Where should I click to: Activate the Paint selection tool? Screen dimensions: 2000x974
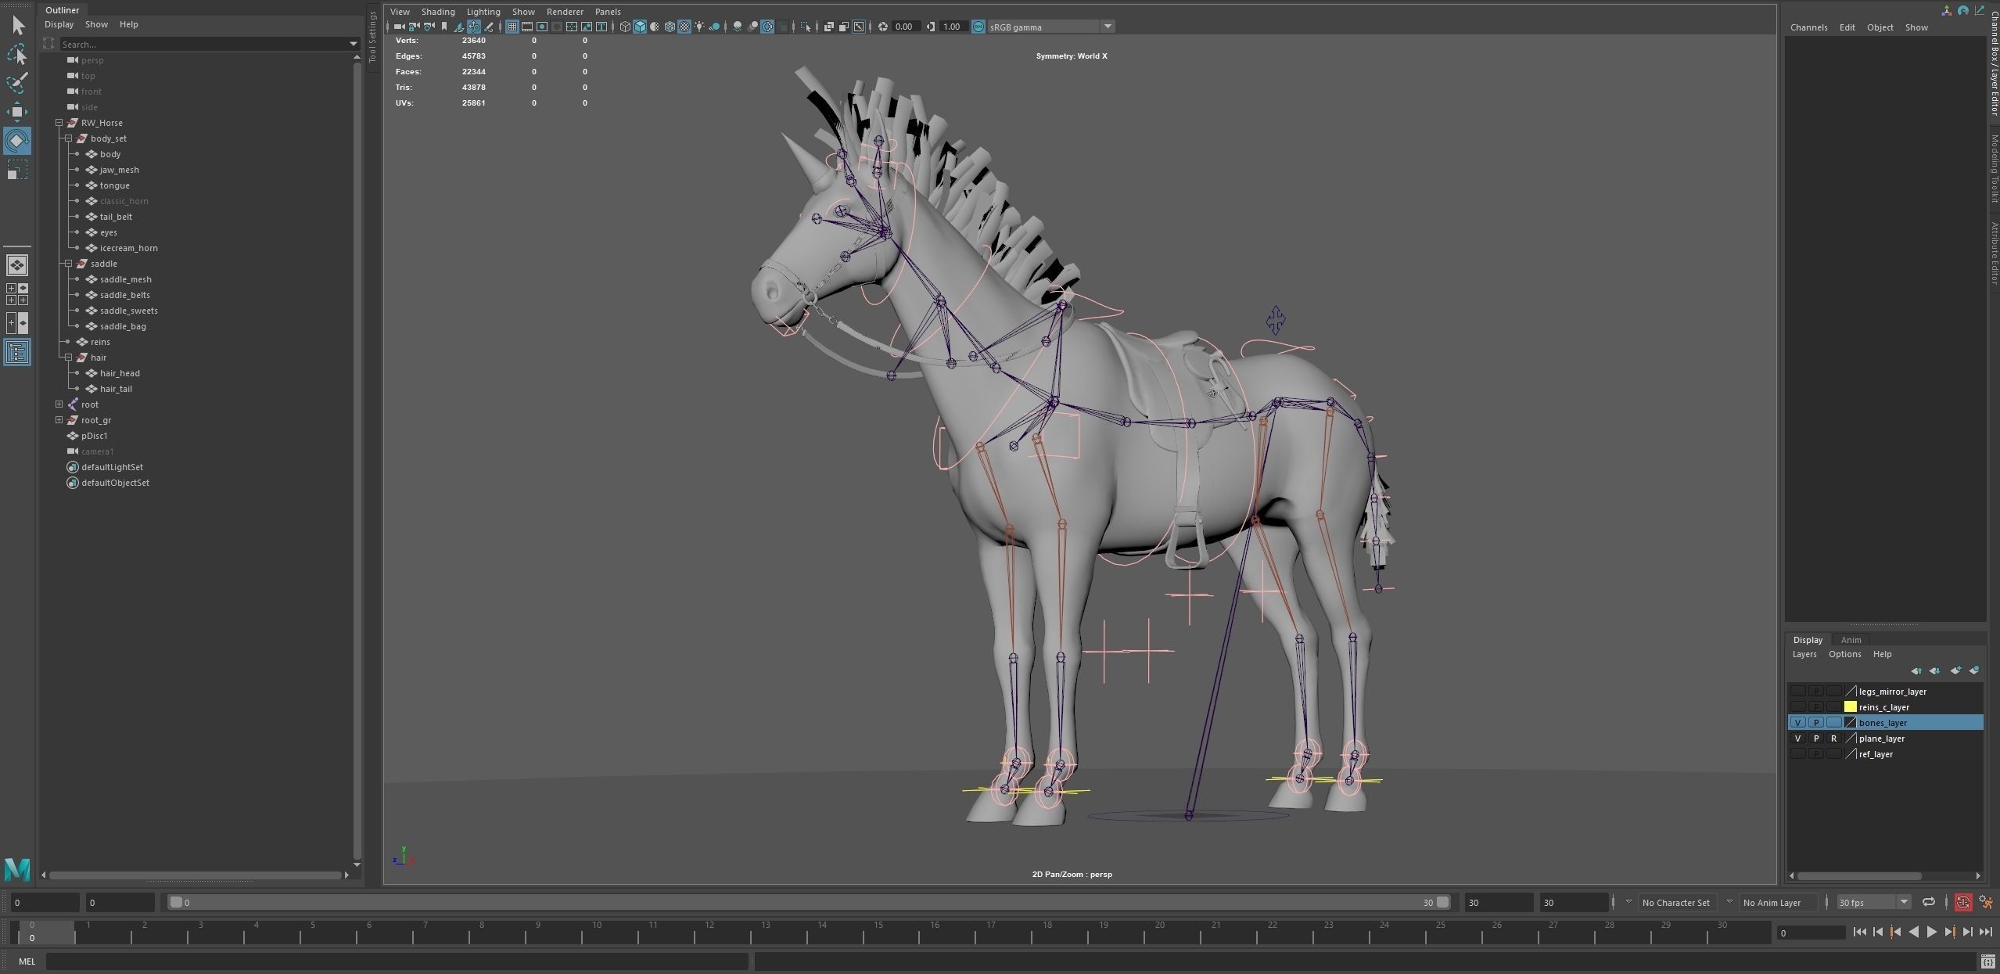pyautogui.click(x=17, y=83)
